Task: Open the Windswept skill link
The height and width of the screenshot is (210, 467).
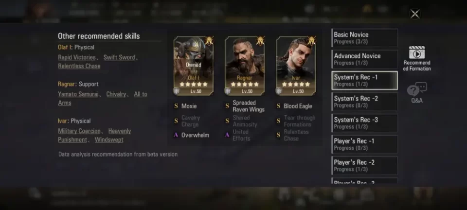Action: 109,140
